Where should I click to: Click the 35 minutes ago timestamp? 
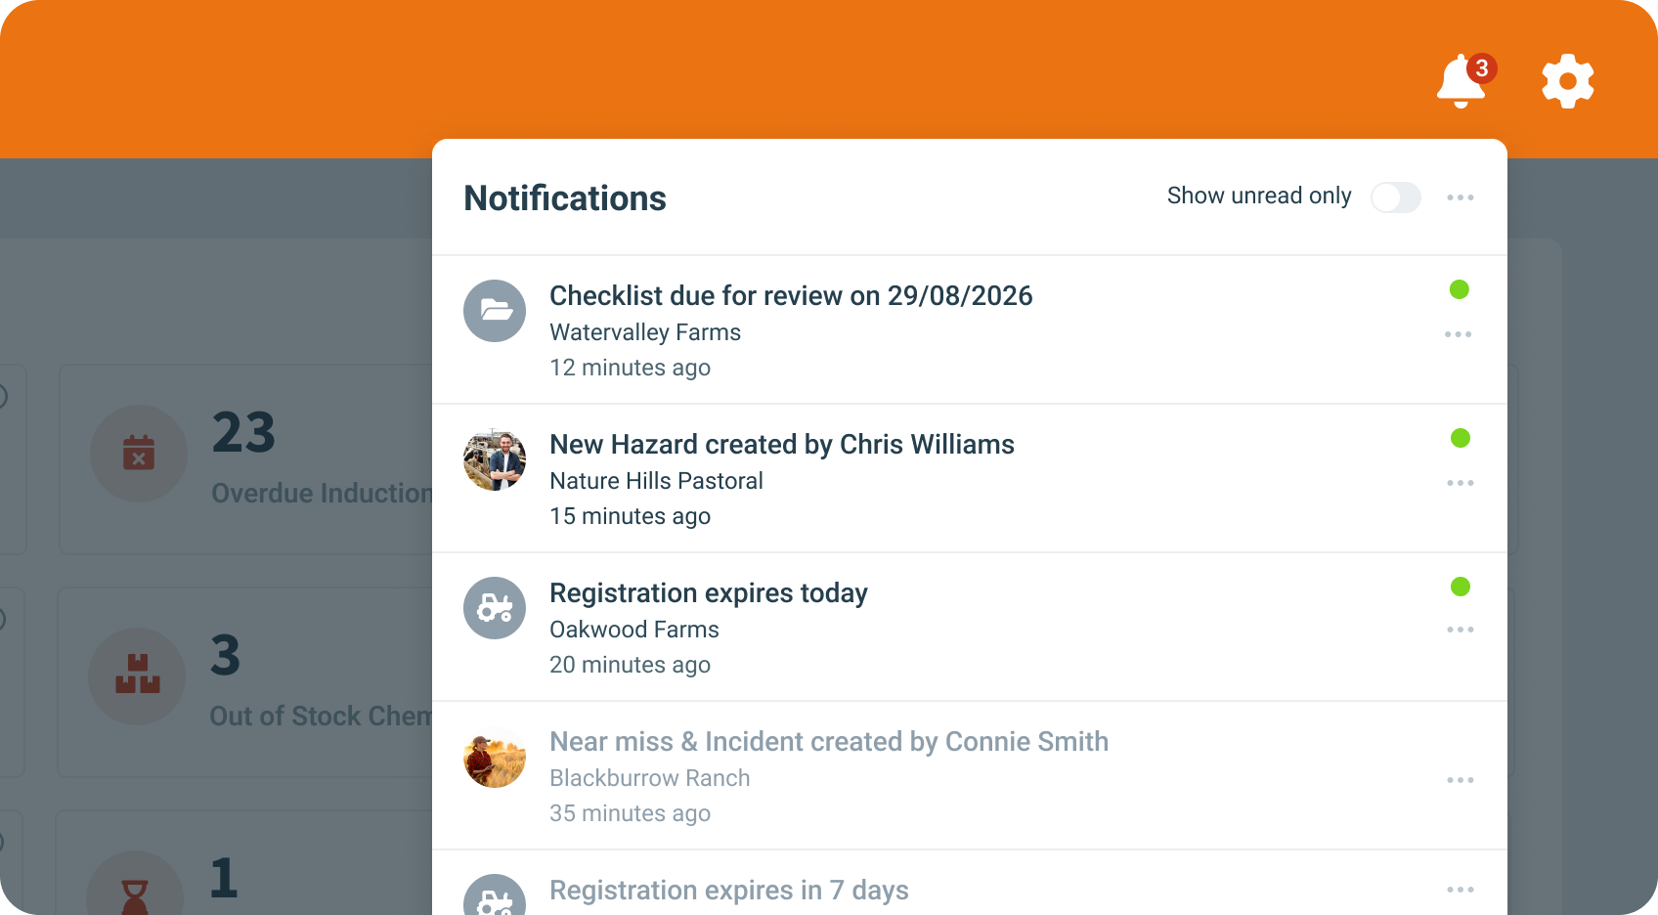(630, 813)
